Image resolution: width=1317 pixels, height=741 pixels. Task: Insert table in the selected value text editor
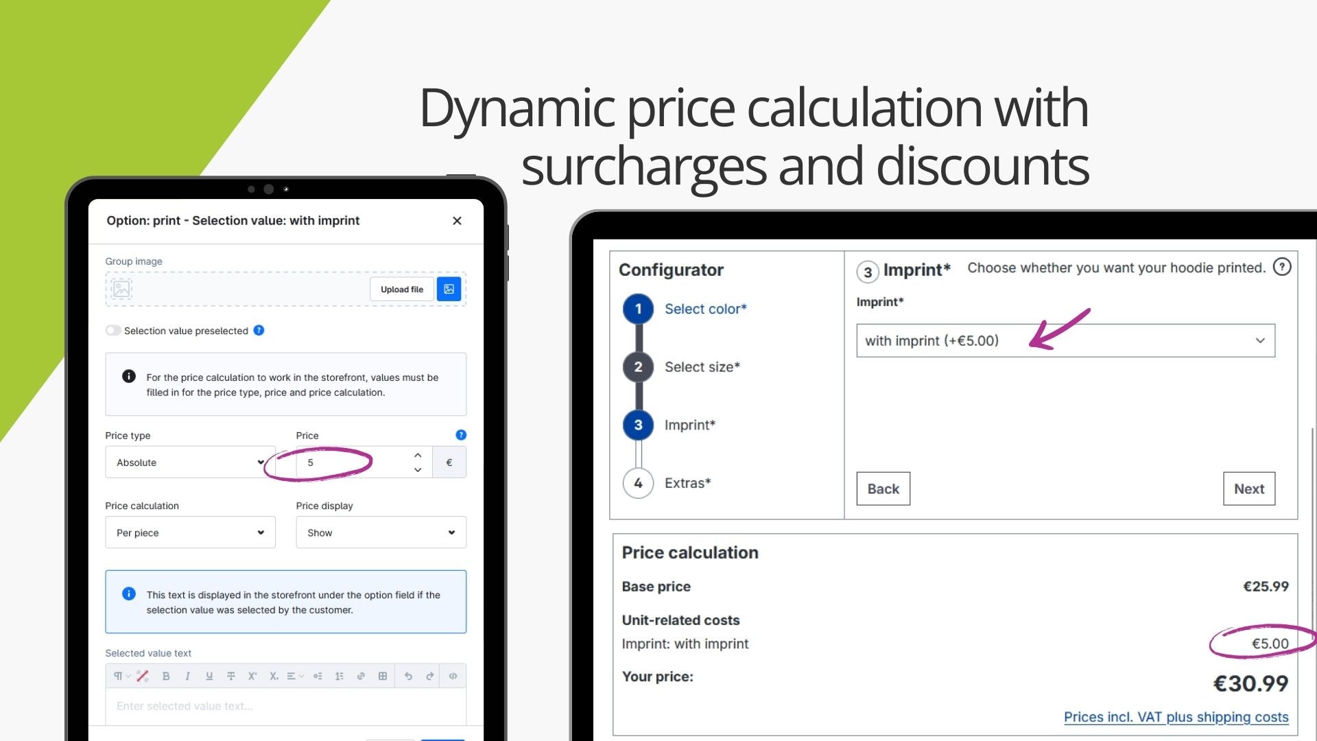click(383, 676)
